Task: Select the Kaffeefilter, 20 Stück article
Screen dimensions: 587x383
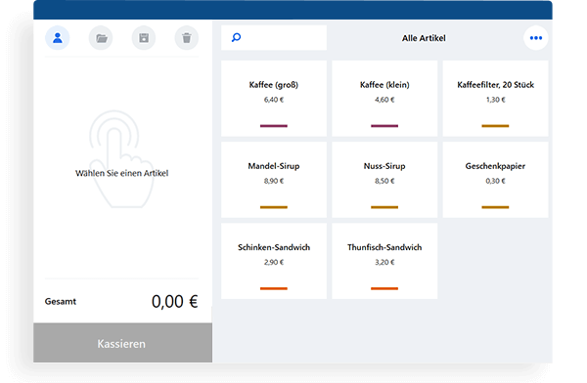Action: pos(495,99)
